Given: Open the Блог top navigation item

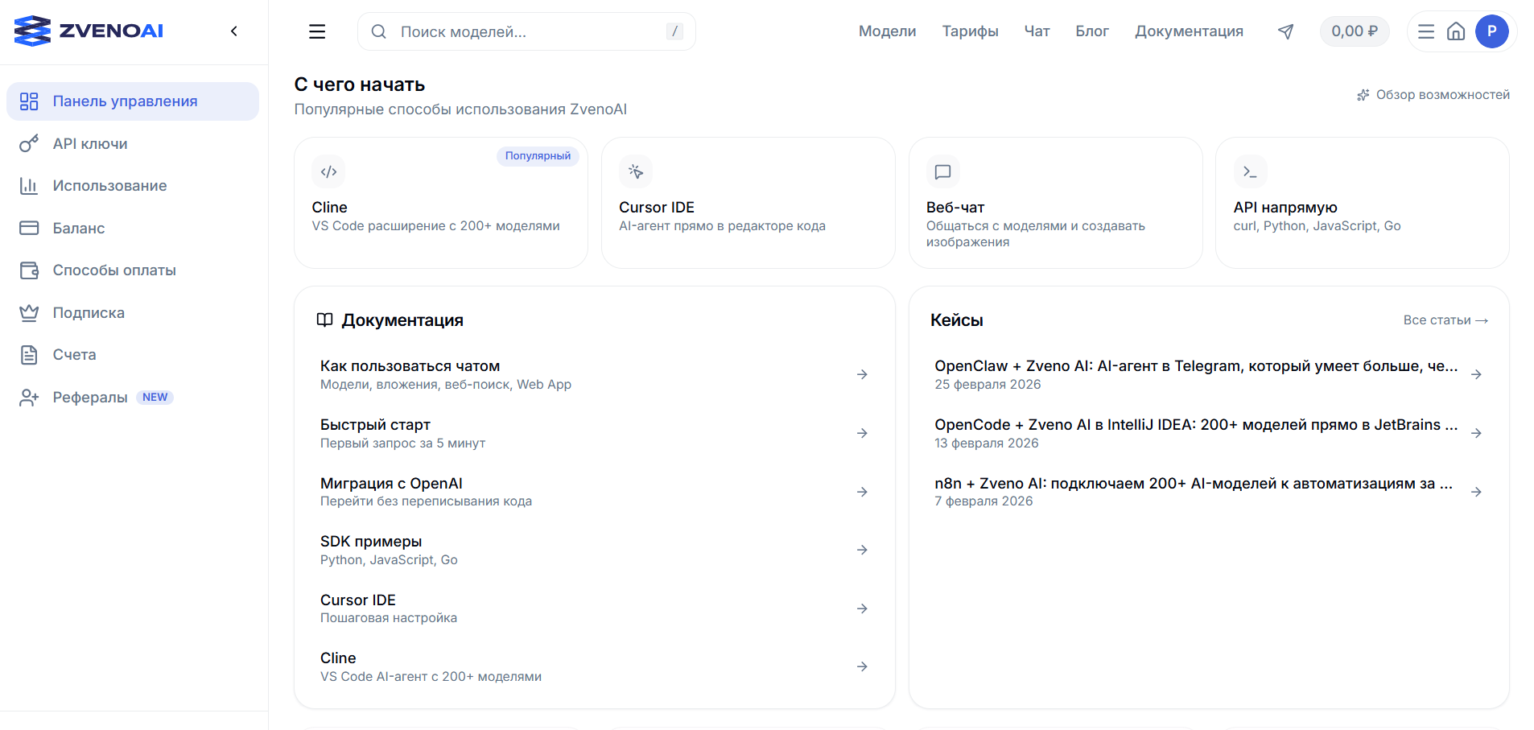Looking at the screenshot, I should click(1092, 31).
